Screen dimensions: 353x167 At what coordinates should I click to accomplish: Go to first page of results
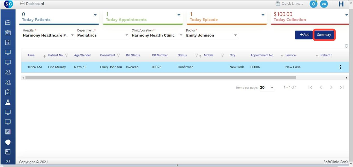coord(310,87)
